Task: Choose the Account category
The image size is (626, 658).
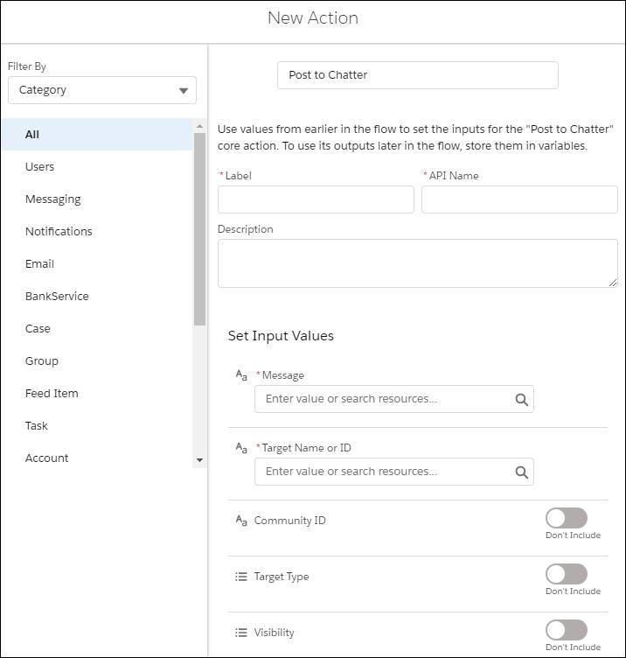Action: click(97, 458)
